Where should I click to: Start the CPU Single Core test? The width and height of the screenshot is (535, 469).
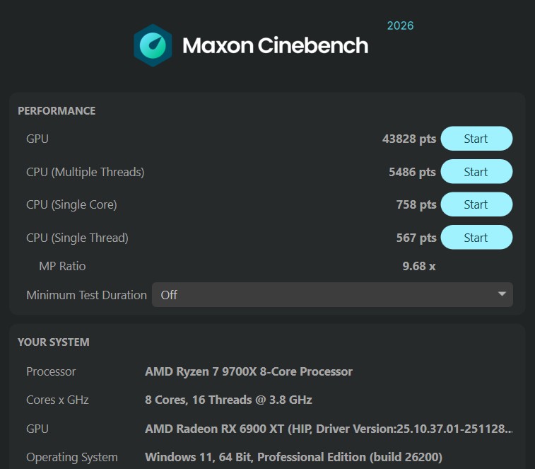click(476, 204)
